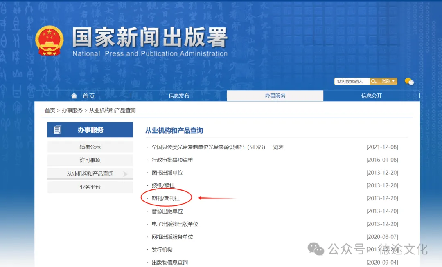Click the home icon beside 首页
Image resolution: width=442 pixels, height=267 pixels.
(74, 96)
